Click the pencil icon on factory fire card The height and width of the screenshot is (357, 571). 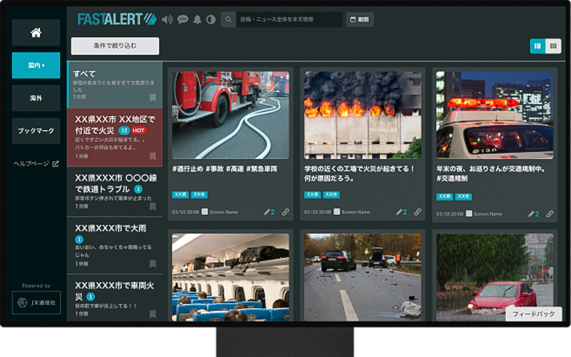[x=400, y=212]
